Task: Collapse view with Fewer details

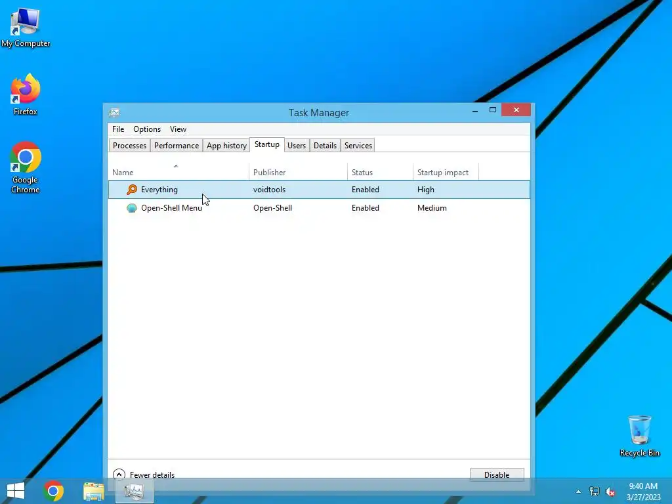Action: point(144,474)
